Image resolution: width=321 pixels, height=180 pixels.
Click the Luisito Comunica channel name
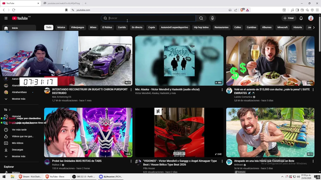243,97
